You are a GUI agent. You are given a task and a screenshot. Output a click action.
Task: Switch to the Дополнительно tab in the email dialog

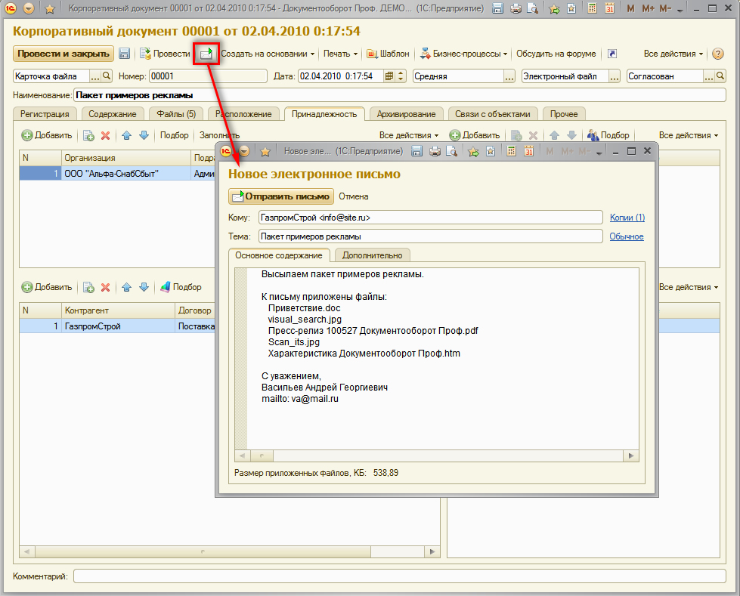click(373, 255)
